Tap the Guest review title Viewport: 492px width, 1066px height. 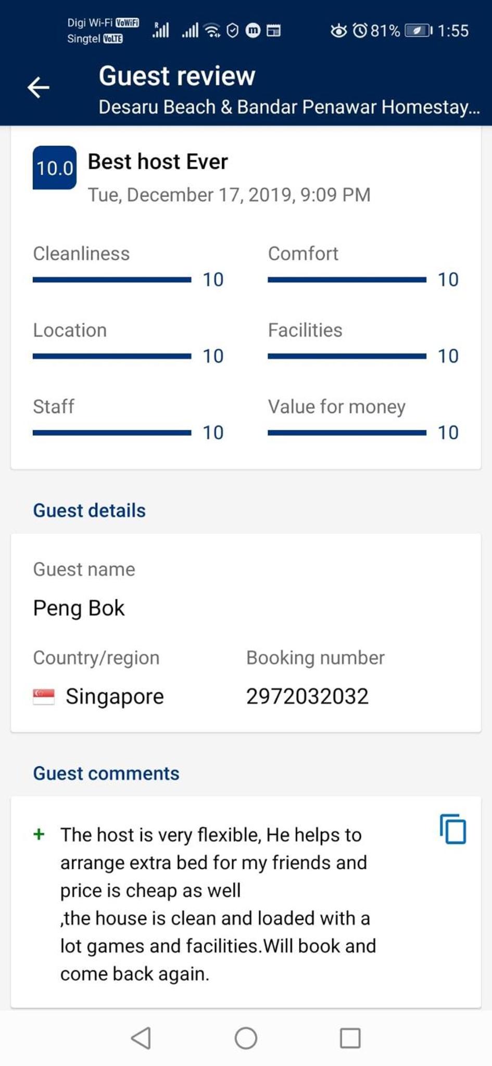click(177, 76)
